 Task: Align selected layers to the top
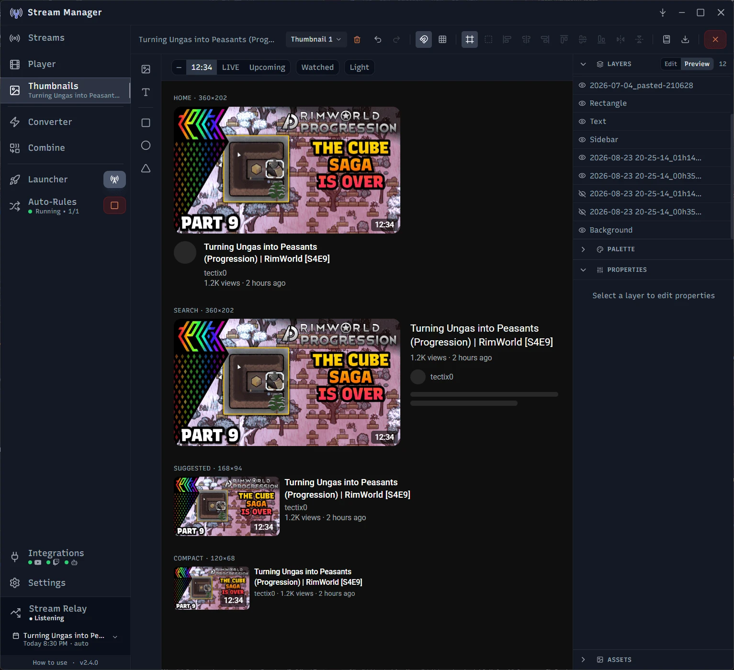point(564,39)
